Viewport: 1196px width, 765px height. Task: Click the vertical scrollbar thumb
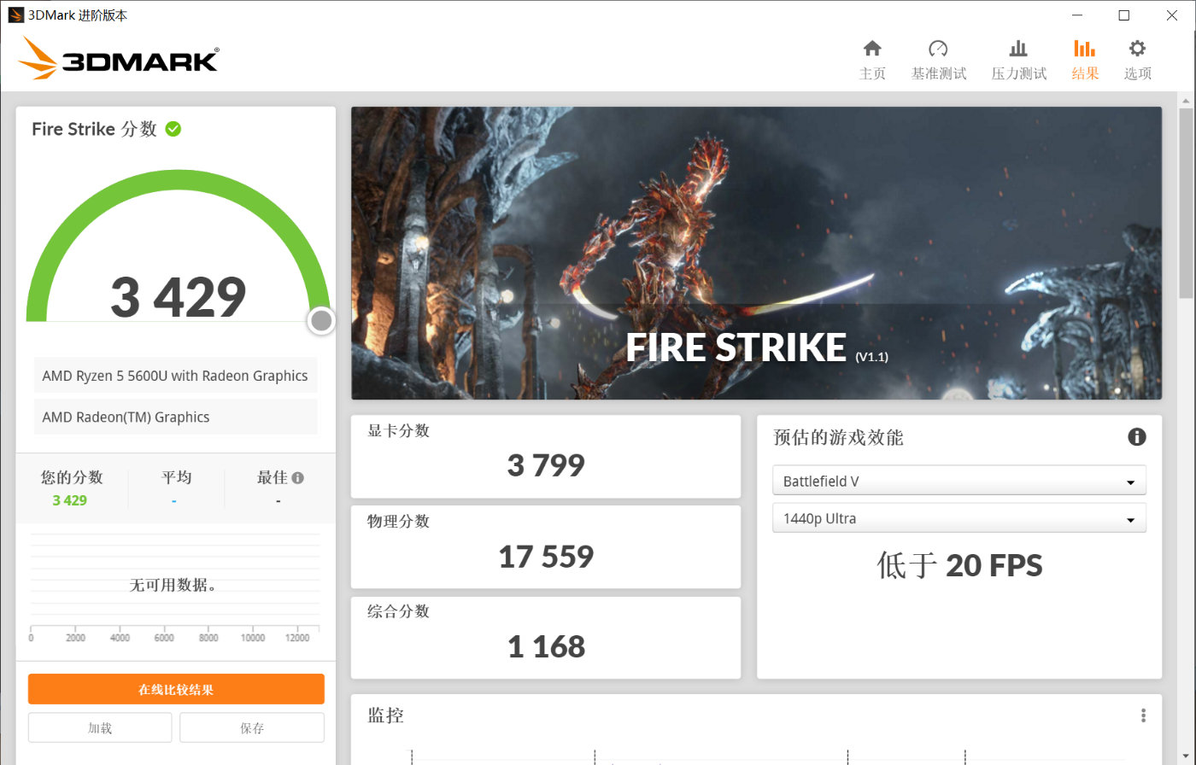[x=1187, y=203]
